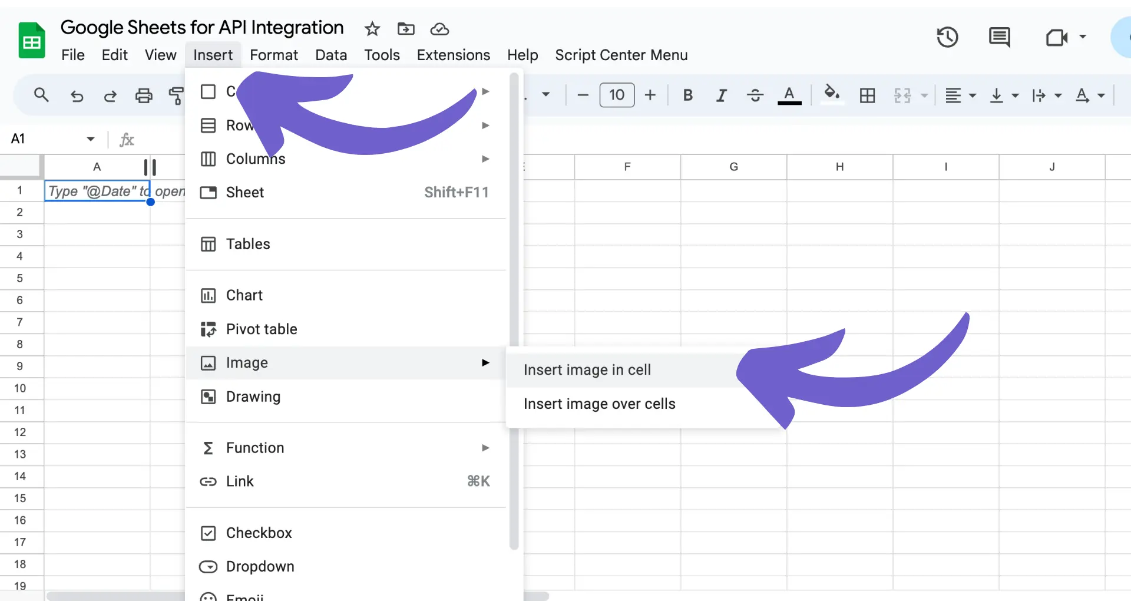
Task: Choose Pivot table in Insert menu
Action: [346, 329]
